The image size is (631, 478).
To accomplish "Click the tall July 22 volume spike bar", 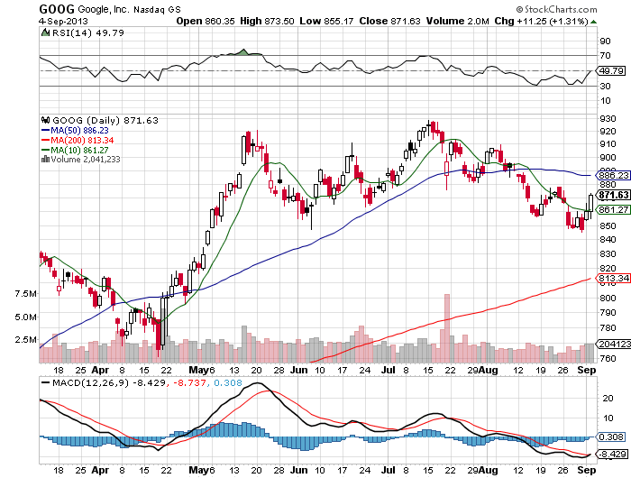I will click(447, 328).
